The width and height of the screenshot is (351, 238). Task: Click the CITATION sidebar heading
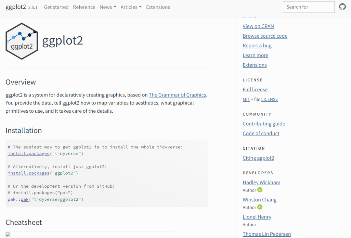pyautogui.click(x=253, y=148)
